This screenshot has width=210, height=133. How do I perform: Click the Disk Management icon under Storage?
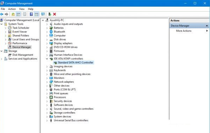pyautogui.click(x=10, y=55)
